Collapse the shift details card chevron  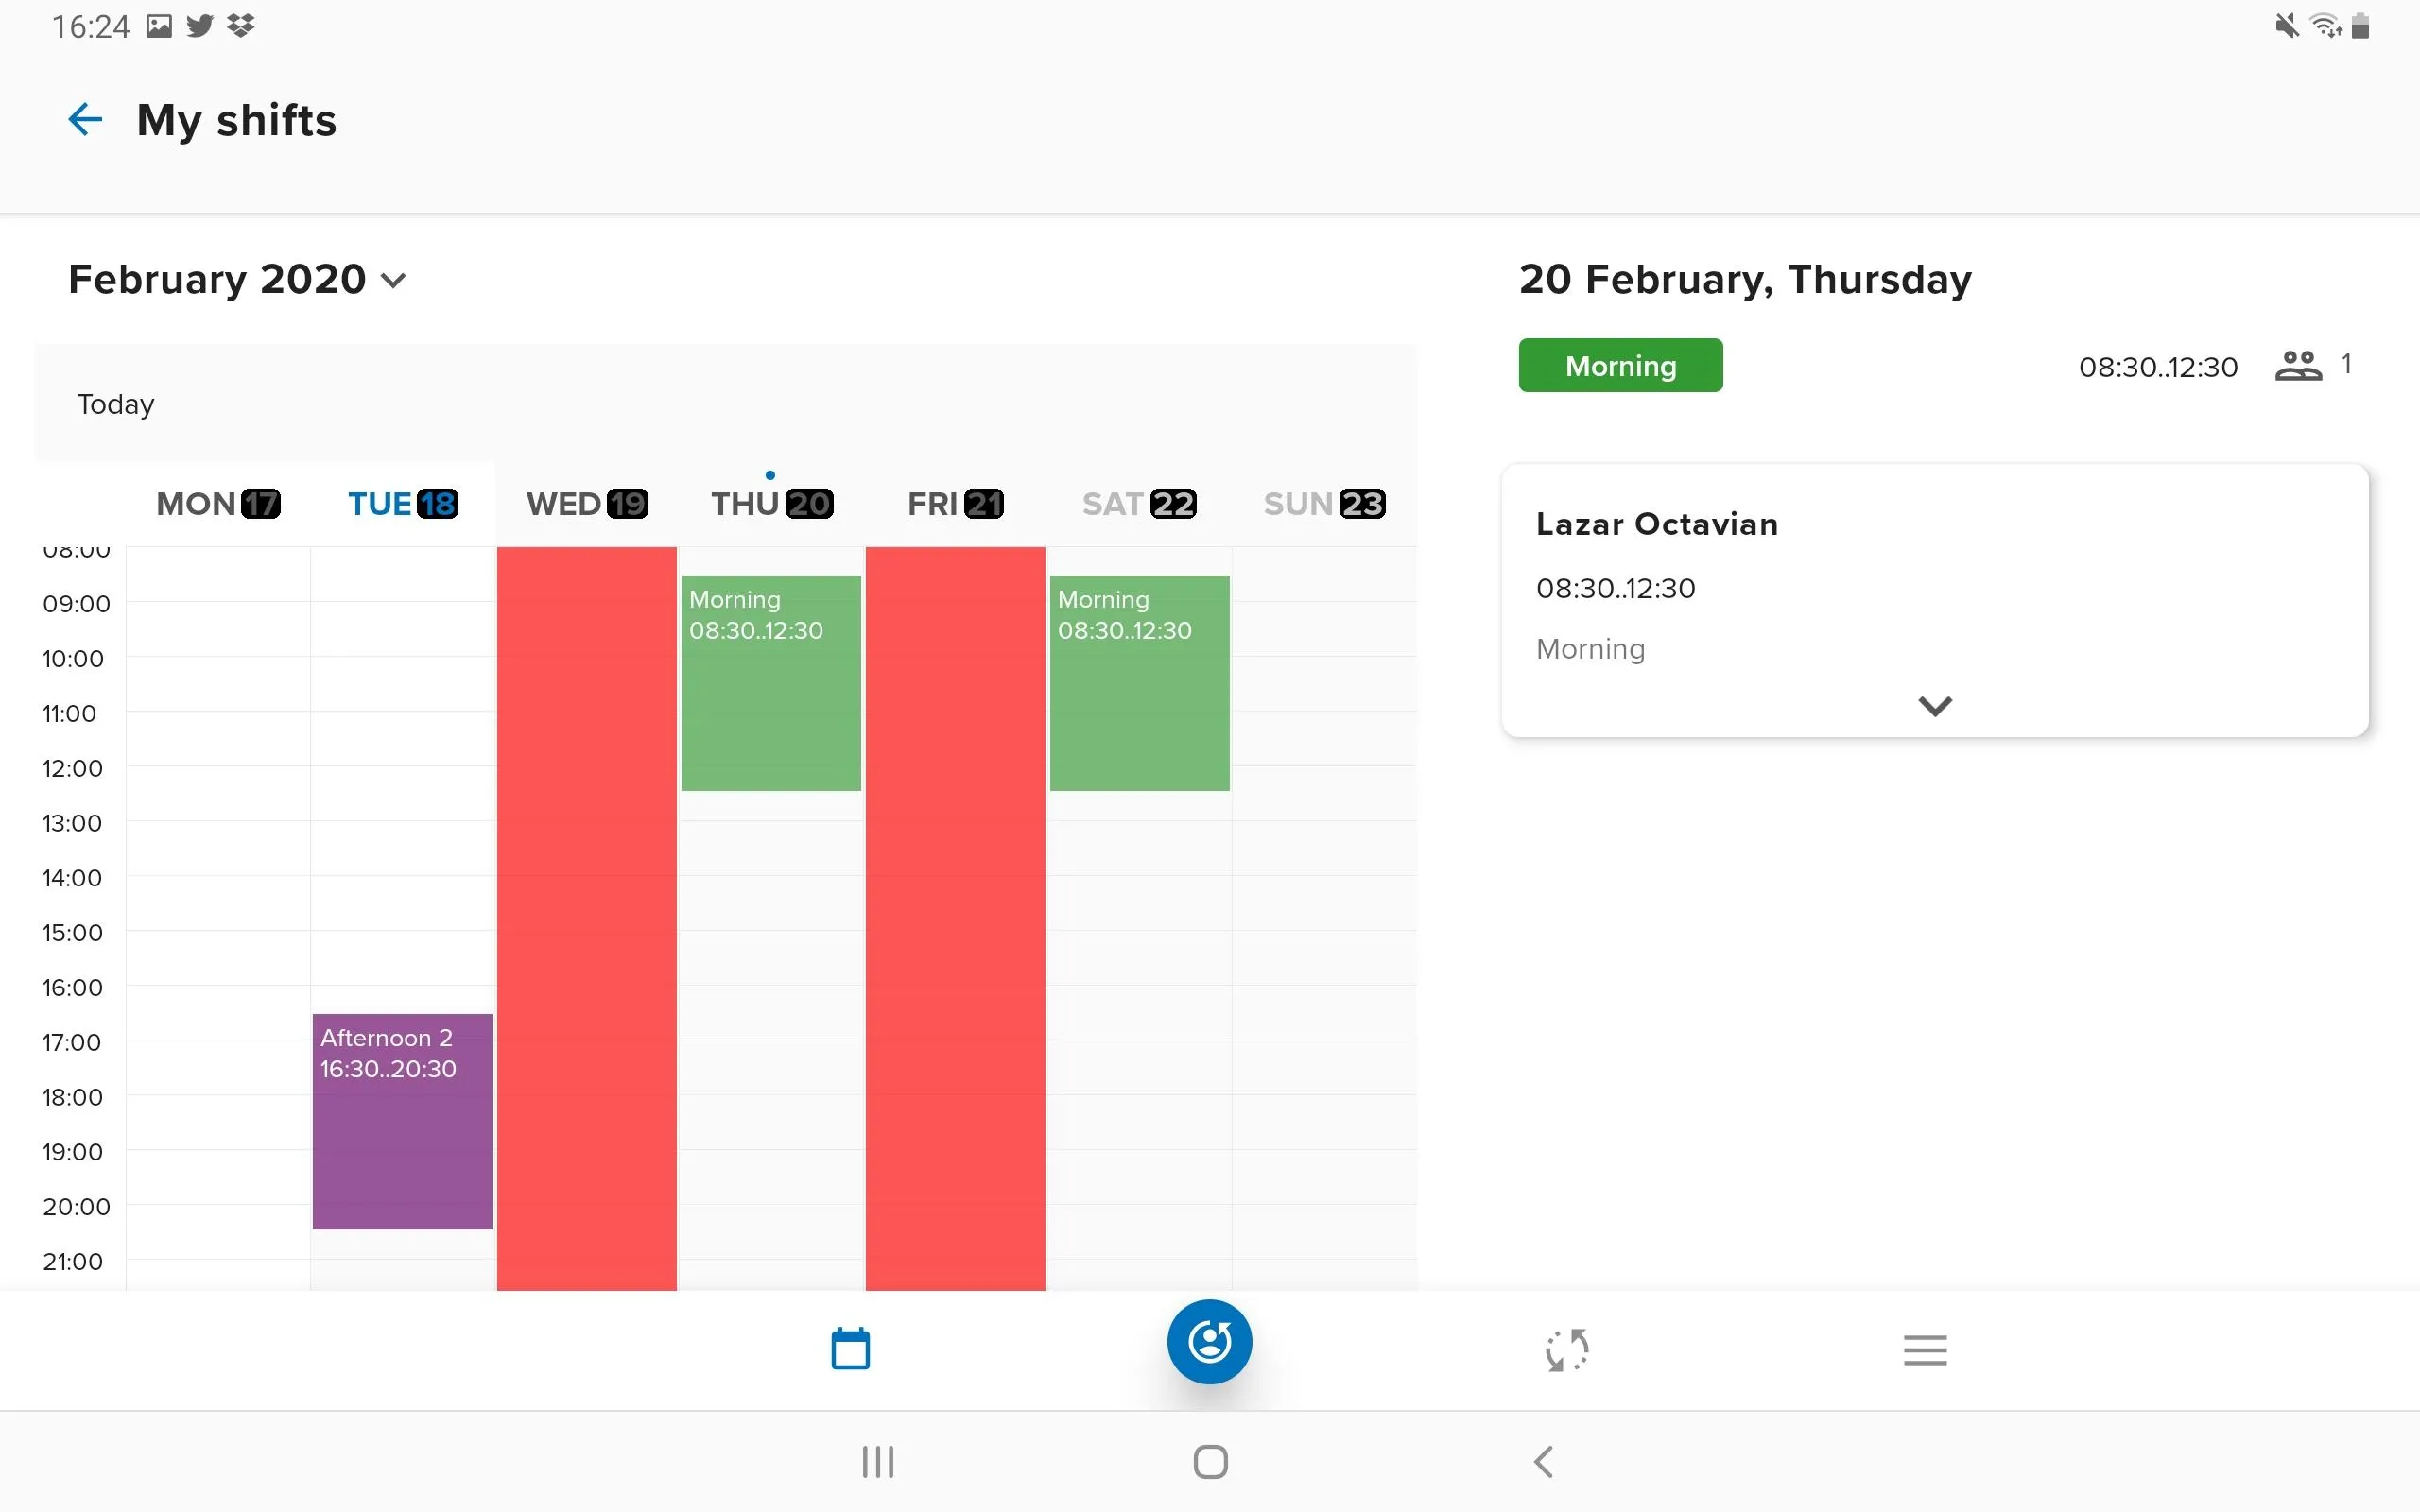point(1937,706)
